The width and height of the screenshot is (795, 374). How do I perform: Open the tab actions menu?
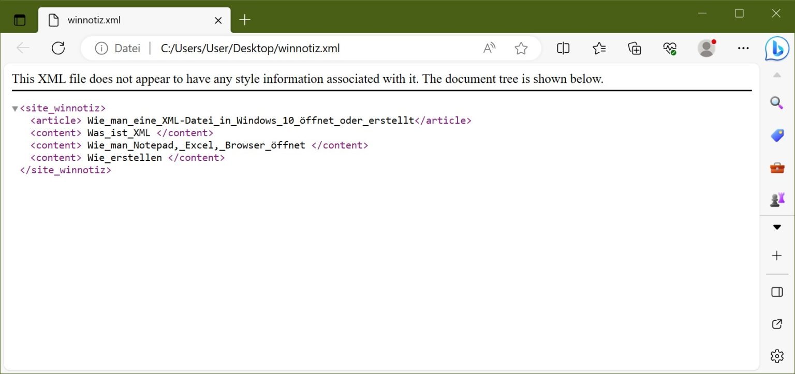[x=20, y=19]
